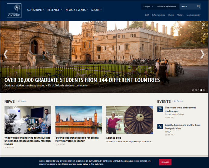
Task: Dismiss the cookie notice
Action: [x=165, y=162]
